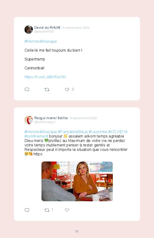Click the #FiersdetreBleus hashtag
The height and width of the screenshot is (238, 154).
pyautogui.click(x=73, y=132)
